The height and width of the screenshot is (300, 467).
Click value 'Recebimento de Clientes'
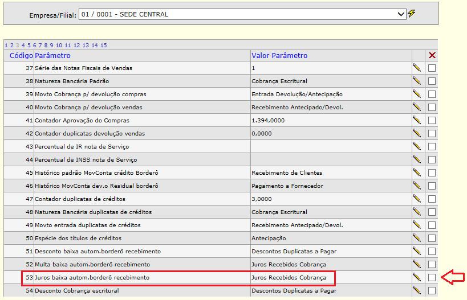coord(287,172)
